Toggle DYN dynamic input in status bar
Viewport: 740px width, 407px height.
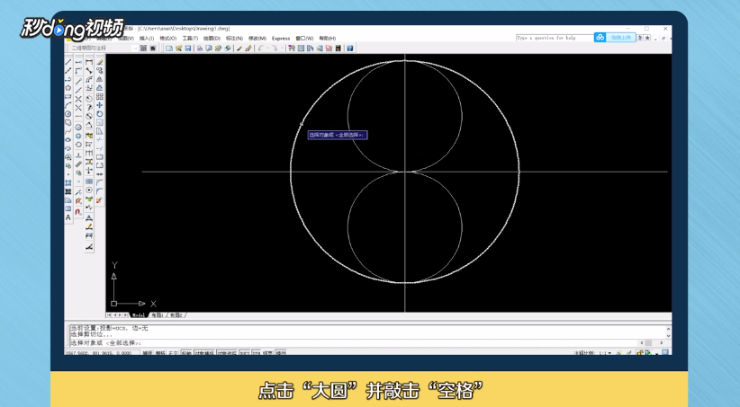point(257,352)
